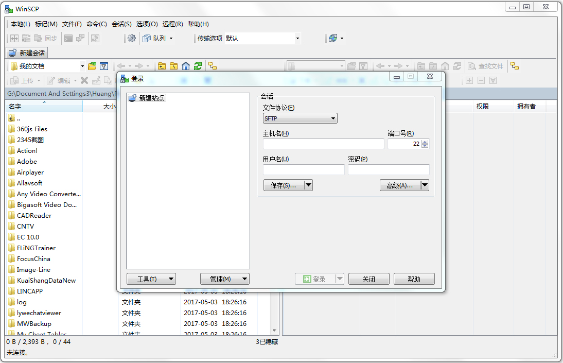Open the 命令(C) menu
The image size is (563, 363).
coord(97,24)
